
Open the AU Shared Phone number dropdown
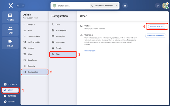pos(104,6)
